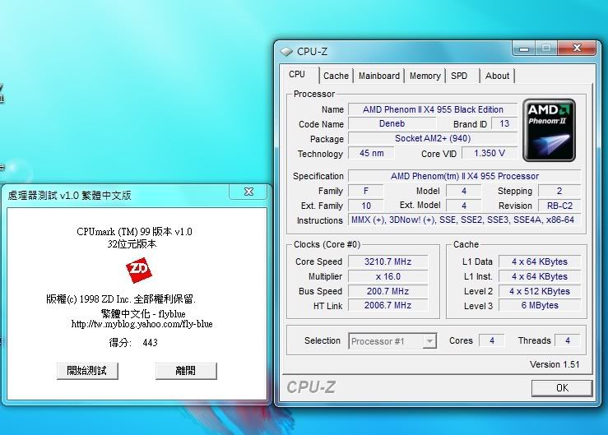Minimize the CPU-Z window
Image resolution: width=608 pixels, height=435 pixels.
524,49
